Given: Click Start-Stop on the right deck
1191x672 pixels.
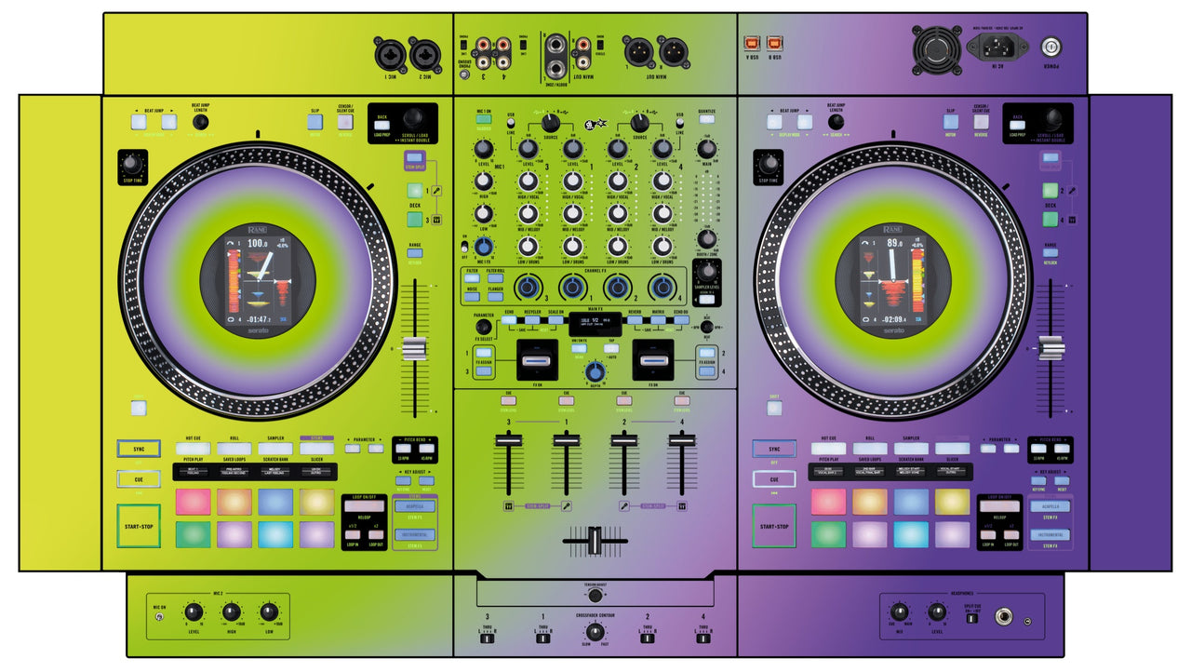Looking at the screenshot, I should click(774, 526).
